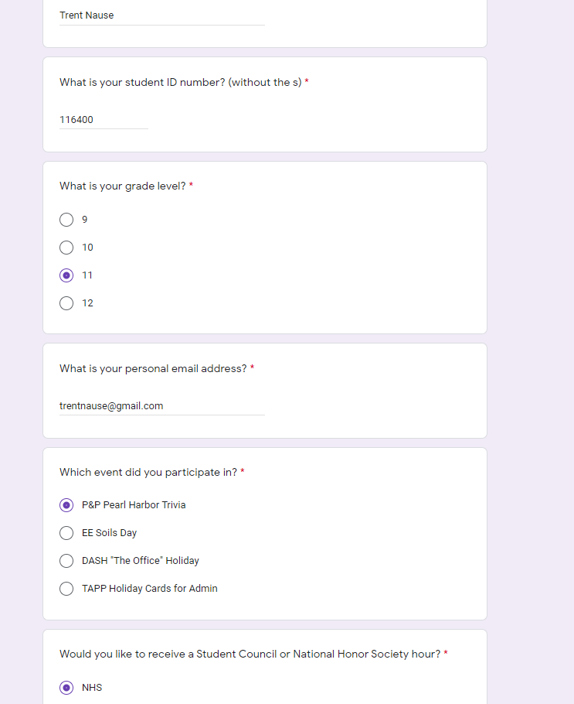Image resolution: width=574 pixels, height=704 pixels.
Task: Click the selected grade 11 radio button
Action: pyautogui.click(x=66, y=275)
